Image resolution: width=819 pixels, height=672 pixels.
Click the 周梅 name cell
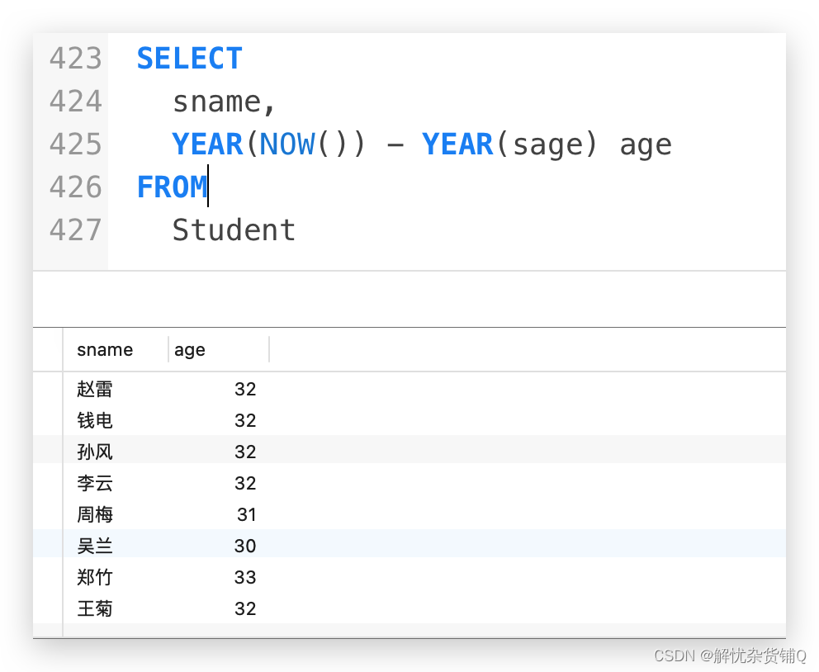tap(95, 514)
